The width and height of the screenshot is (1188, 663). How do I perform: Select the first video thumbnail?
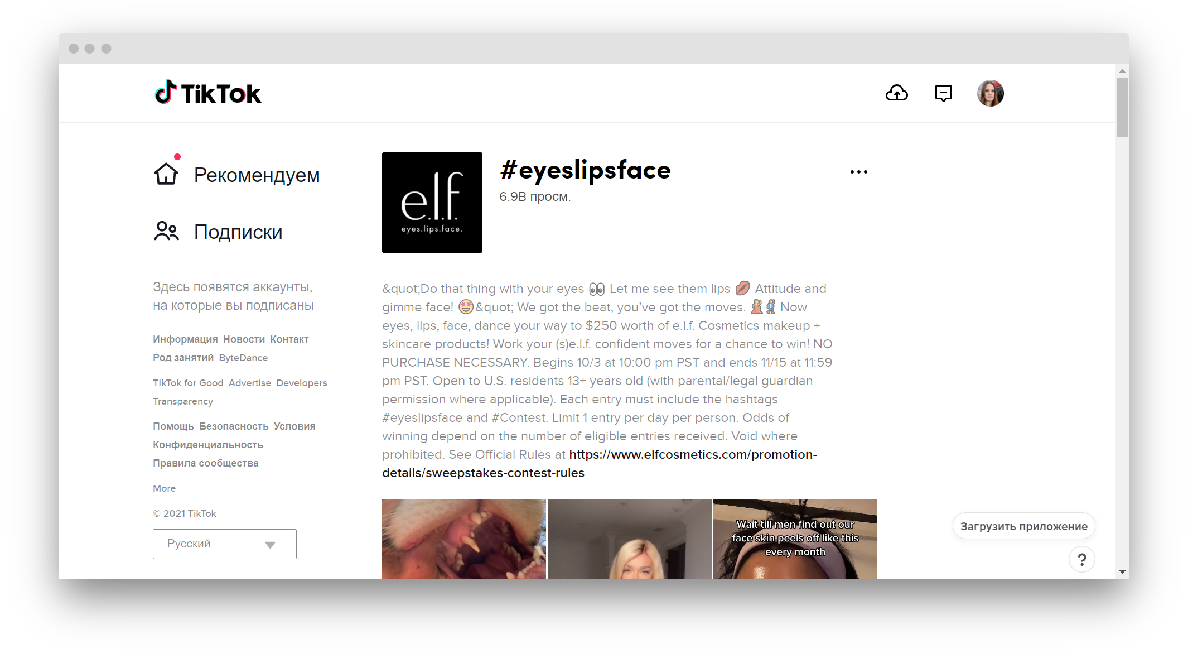point(464,538)
